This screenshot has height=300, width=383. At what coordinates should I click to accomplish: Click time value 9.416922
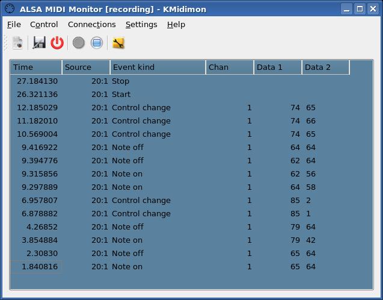pos(40,148)
